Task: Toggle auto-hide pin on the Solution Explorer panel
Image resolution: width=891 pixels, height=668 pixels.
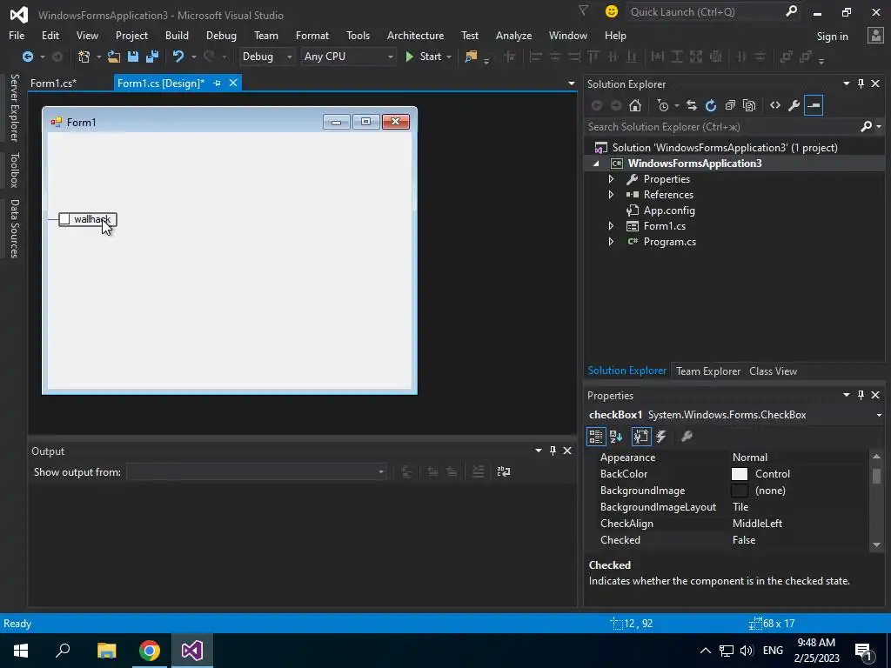Action: coord(861,84)
